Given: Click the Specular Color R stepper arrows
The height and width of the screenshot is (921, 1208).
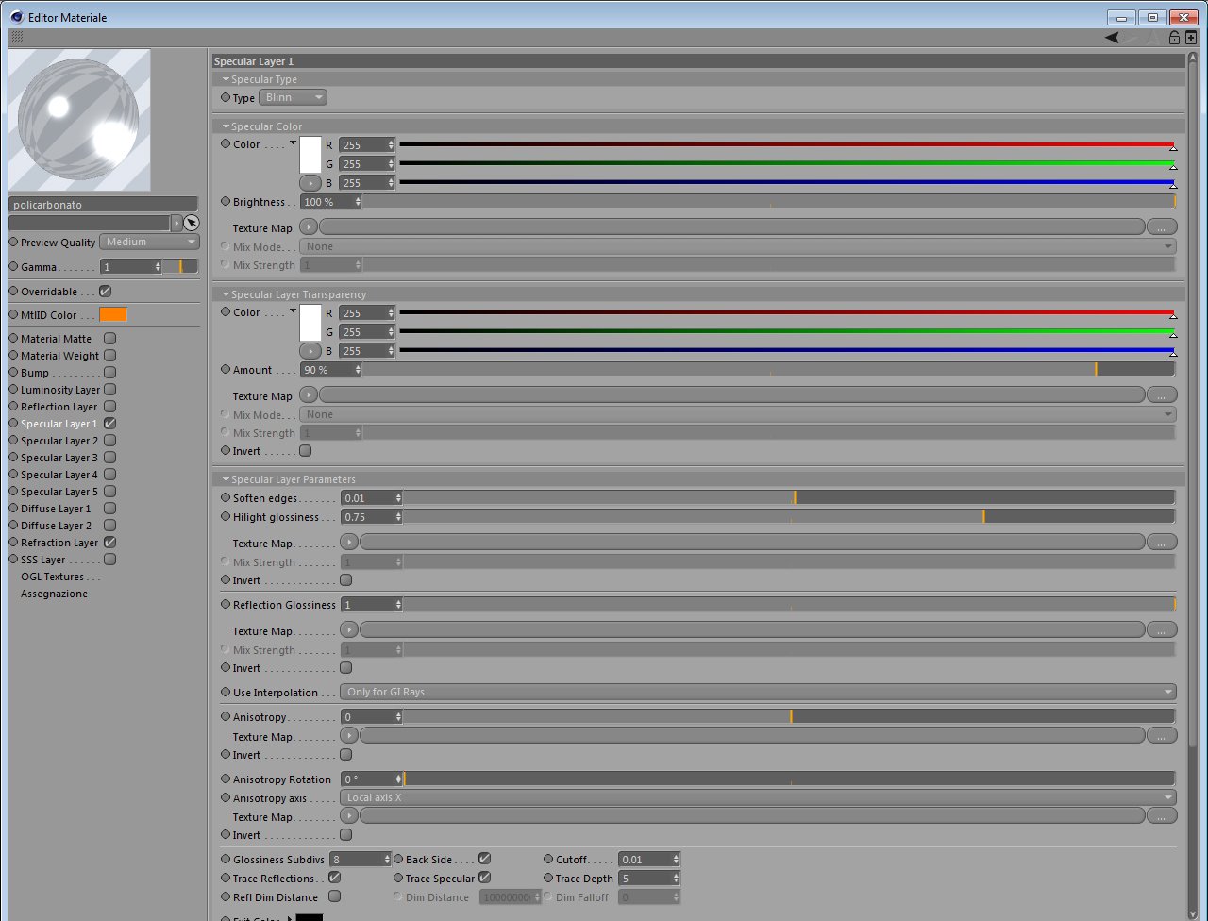Looking at the screenshot, I should pyautogui.click(x=391, y=144).
